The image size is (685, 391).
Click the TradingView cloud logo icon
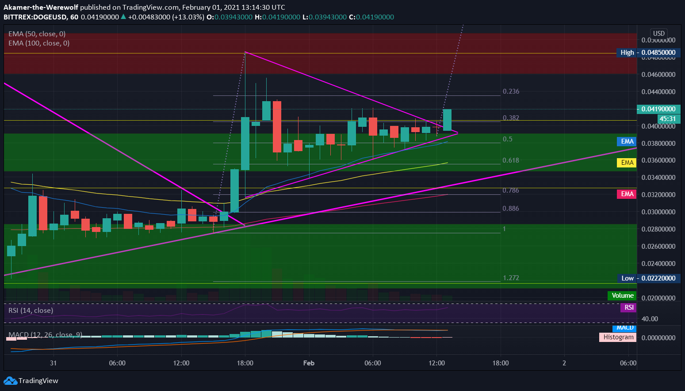[x=10, y=381]
